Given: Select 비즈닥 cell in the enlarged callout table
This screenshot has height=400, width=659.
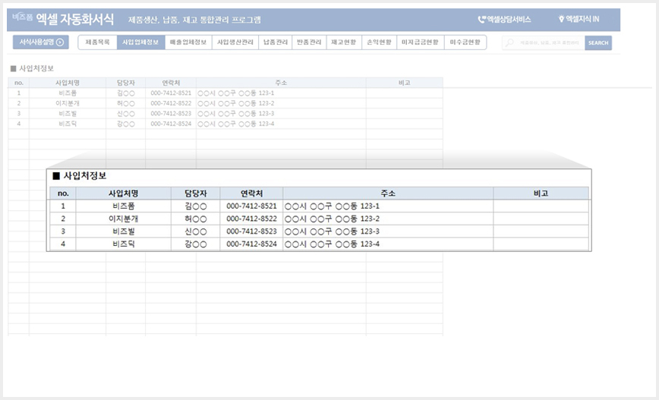Looking at the screenshot, I should pyautogui.click(x=124, y=244).
